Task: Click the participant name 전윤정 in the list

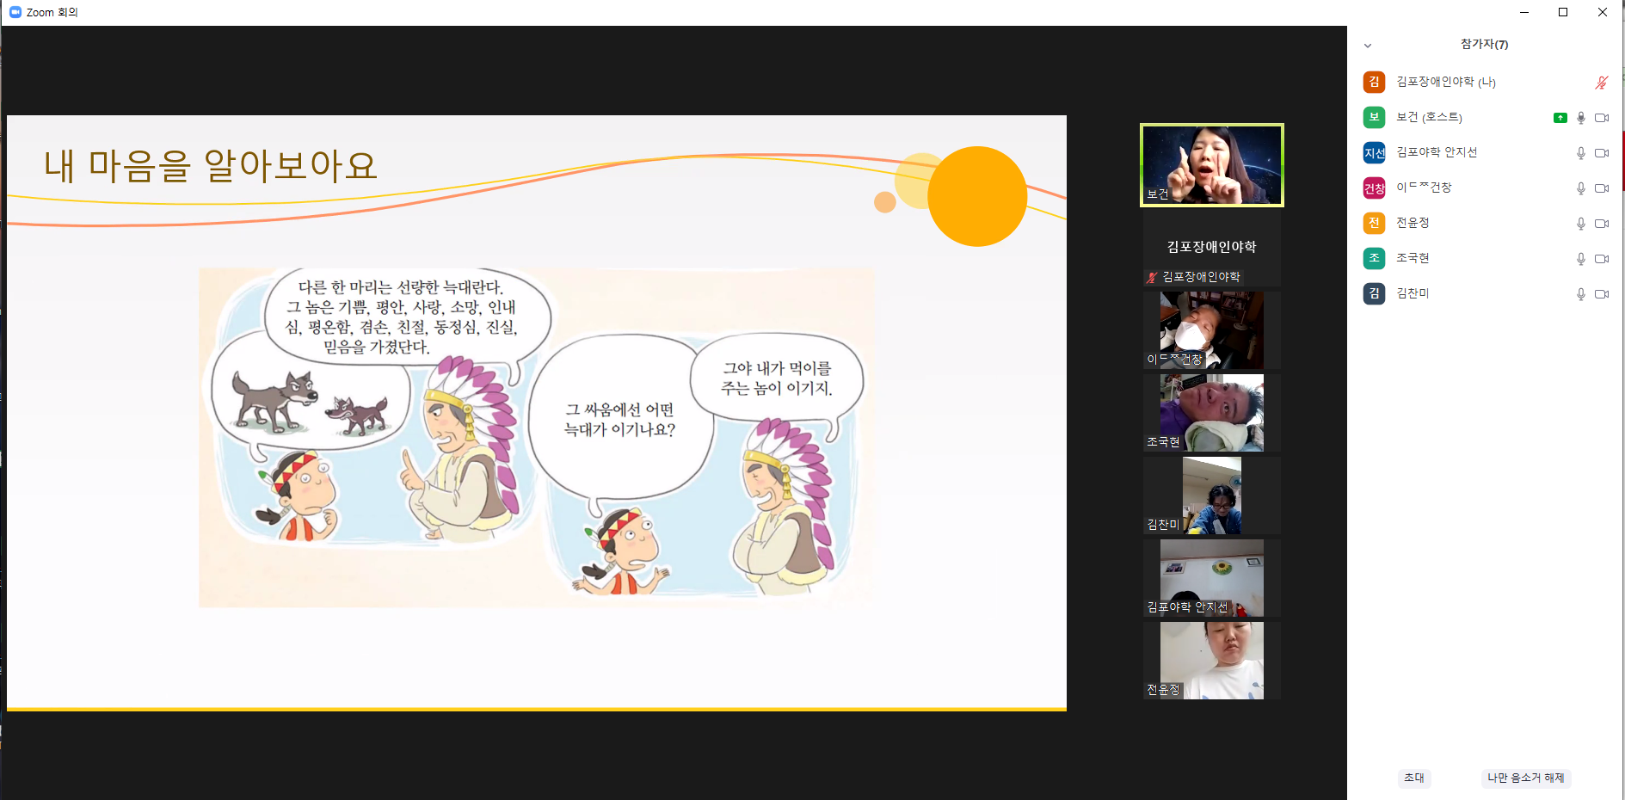Action: (x=1413, y=223)
